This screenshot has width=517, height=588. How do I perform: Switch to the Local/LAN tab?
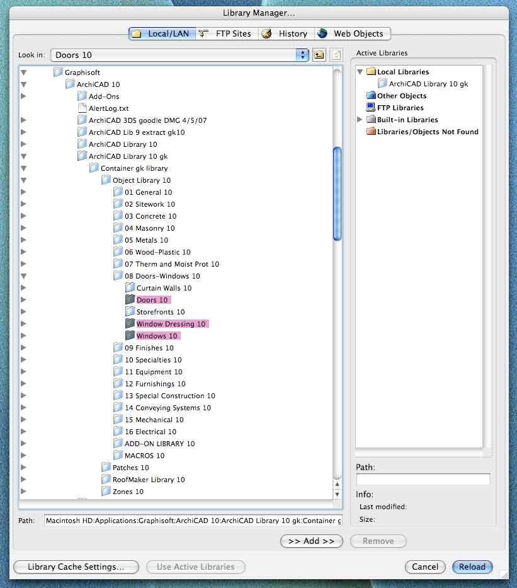[x=162, y=34]
